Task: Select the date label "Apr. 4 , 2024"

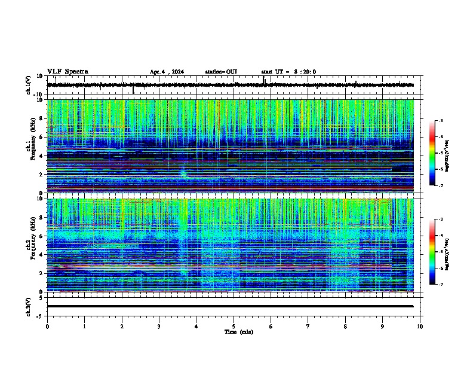Action: click(167, 72)
